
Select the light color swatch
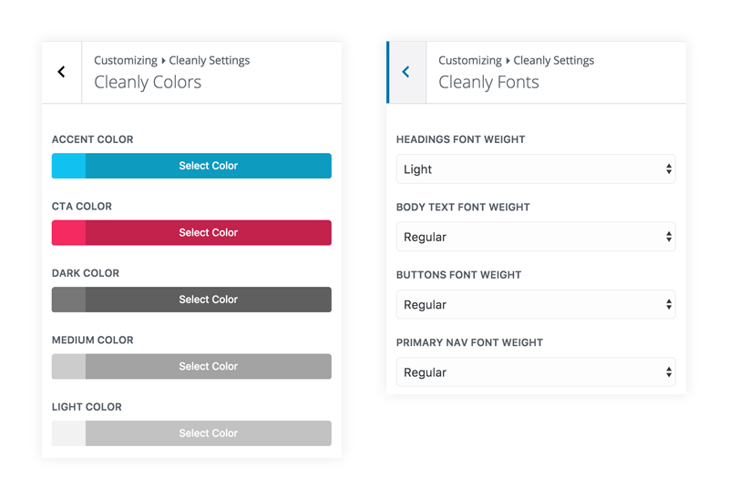69,433
